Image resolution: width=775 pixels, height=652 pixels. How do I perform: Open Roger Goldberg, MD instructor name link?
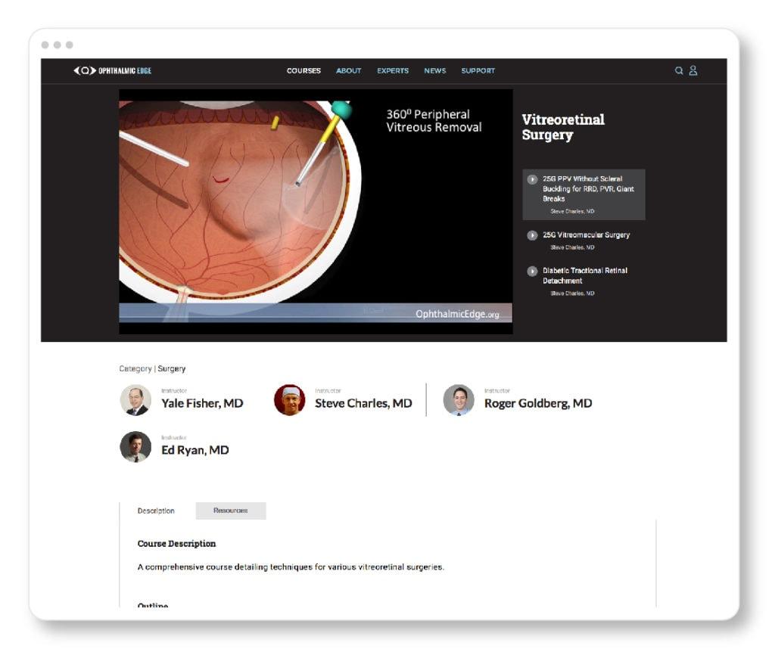(538, 403)
